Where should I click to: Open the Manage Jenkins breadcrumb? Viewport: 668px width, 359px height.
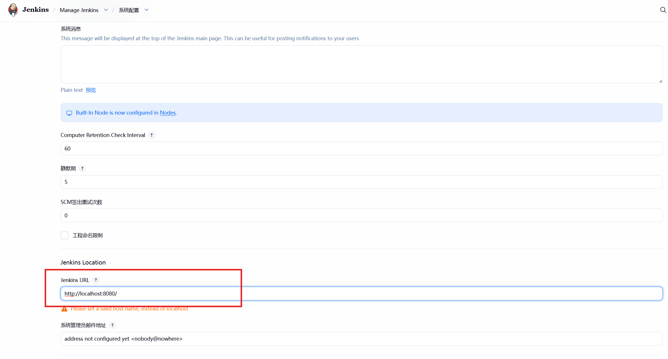tap(79, 10)
